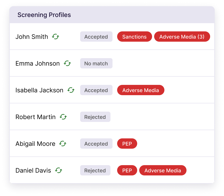
Task: Select the No match status for Emma Johnson
Action: pyautogui.click(x=96, y=64)
